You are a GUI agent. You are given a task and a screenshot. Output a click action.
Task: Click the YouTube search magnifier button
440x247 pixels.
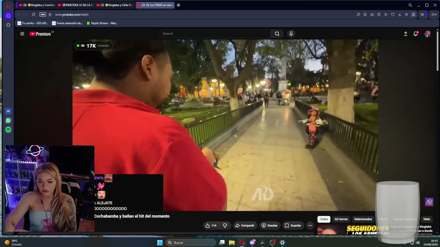[x=277, y=34]
